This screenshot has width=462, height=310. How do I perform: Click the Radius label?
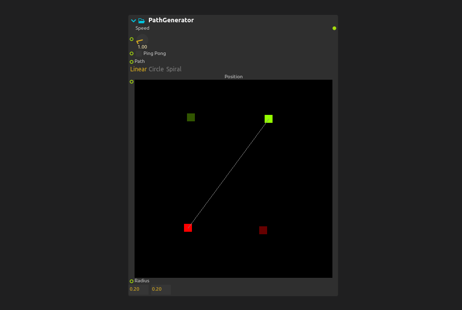(x=142, y=281)
